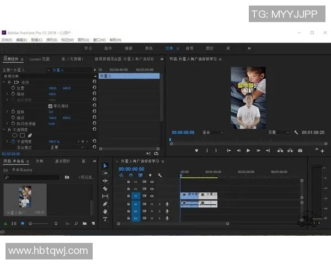Open program monitor settings wrench
This screenshot has height=265, width=331.
[x=296, y=132]
